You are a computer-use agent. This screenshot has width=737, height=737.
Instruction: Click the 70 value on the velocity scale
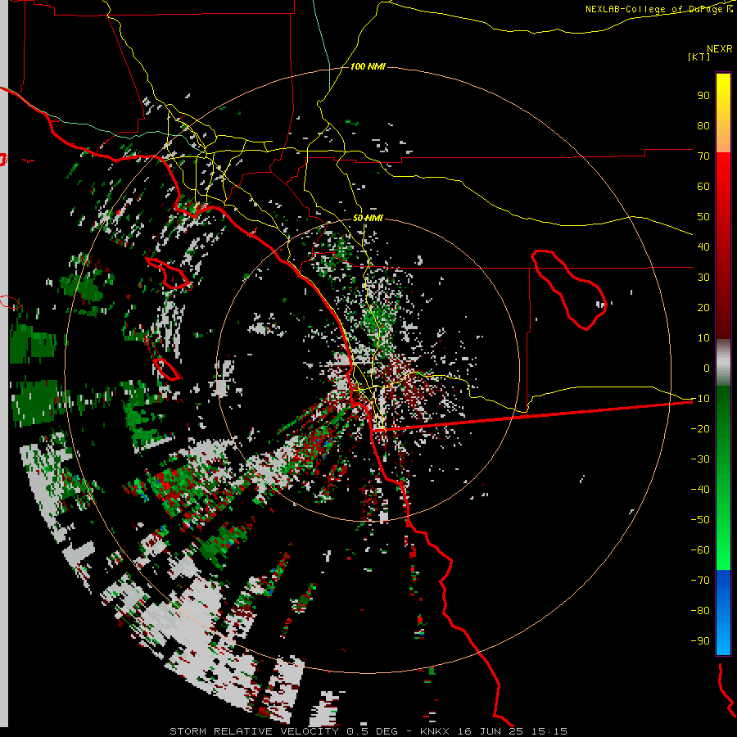(x=703, y=156)
